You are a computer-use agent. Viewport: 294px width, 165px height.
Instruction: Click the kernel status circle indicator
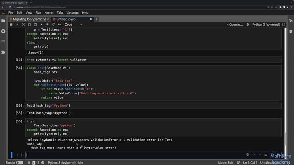coord(283,24)
